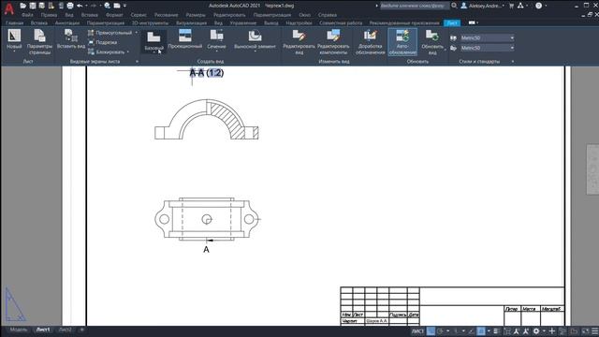Image resolution: width=599 pixels, height=337 pixels.
Task: Open the Lock (Блокировать) dropdown arrow
Action: click(x=128, y=52)
